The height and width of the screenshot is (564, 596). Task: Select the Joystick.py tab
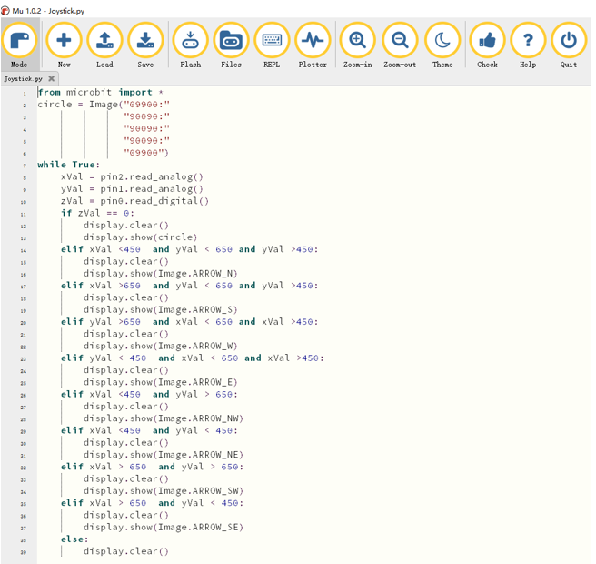click(24, 79)
